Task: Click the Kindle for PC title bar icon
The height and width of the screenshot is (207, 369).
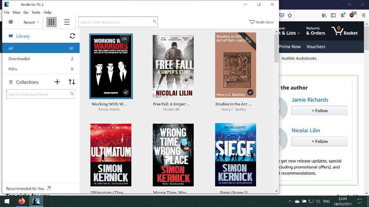Action: [7, 4]
